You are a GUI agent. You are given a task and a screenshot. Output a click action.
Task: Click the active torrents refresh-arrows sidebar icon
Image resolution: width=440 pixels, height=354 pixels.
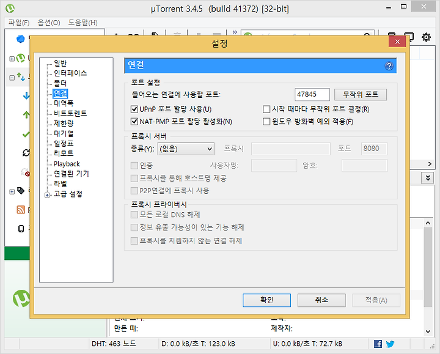[26, 153]
